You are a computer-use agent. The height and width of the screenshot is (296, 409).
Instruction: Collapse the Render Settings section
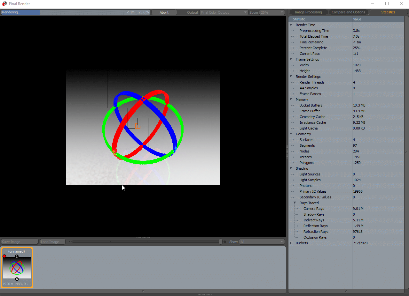(x=291, y=77)
